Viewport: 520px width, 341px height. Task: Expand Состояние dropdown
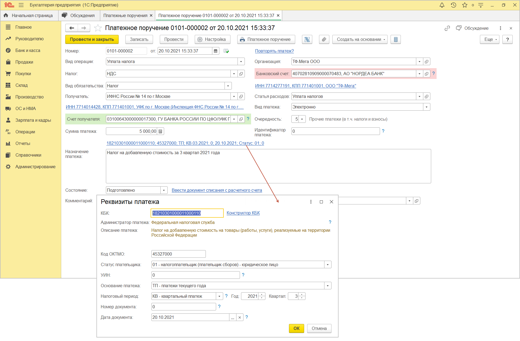(164, 190)
